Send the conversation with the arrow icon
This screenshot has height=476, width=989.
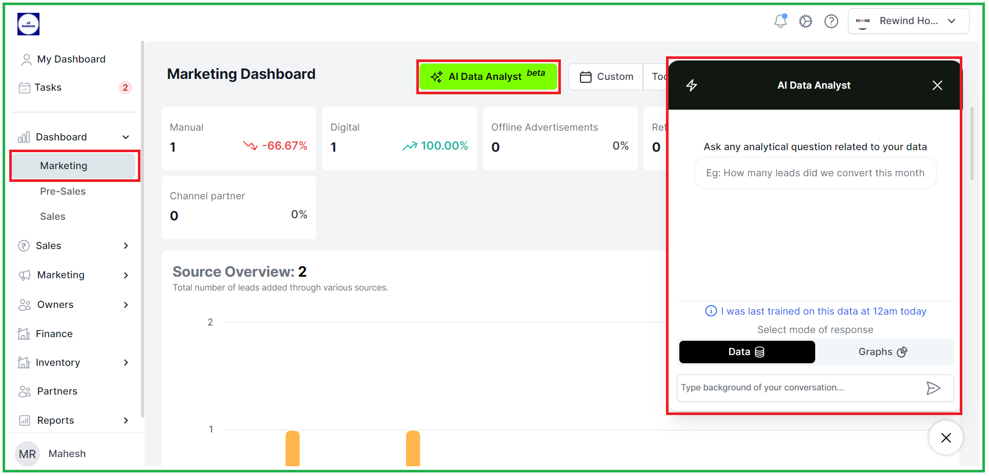click(933, 388)
